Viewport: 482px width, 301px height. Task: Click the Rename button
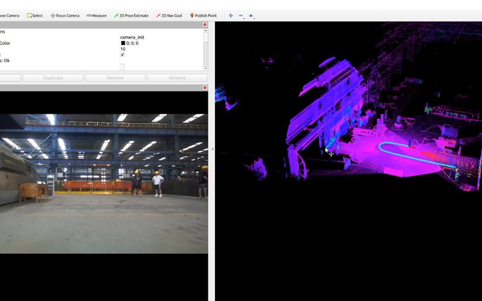[x=177, y=78]
